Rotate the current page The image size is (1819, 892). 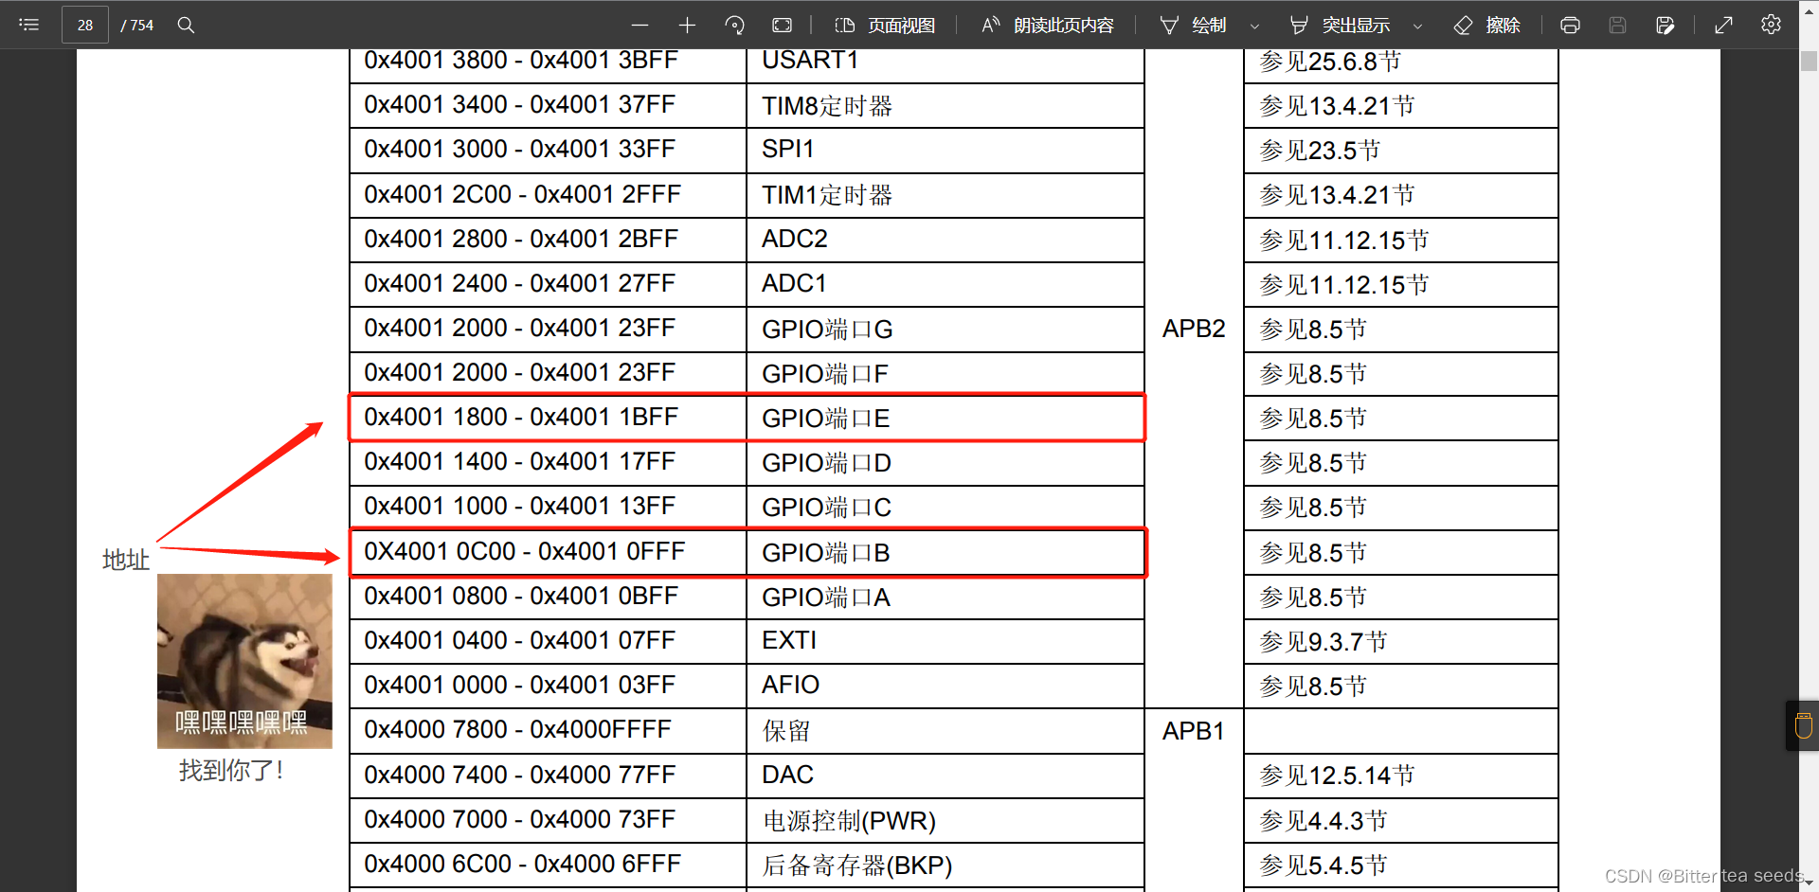pyautogui.click(x=734, y=25)
